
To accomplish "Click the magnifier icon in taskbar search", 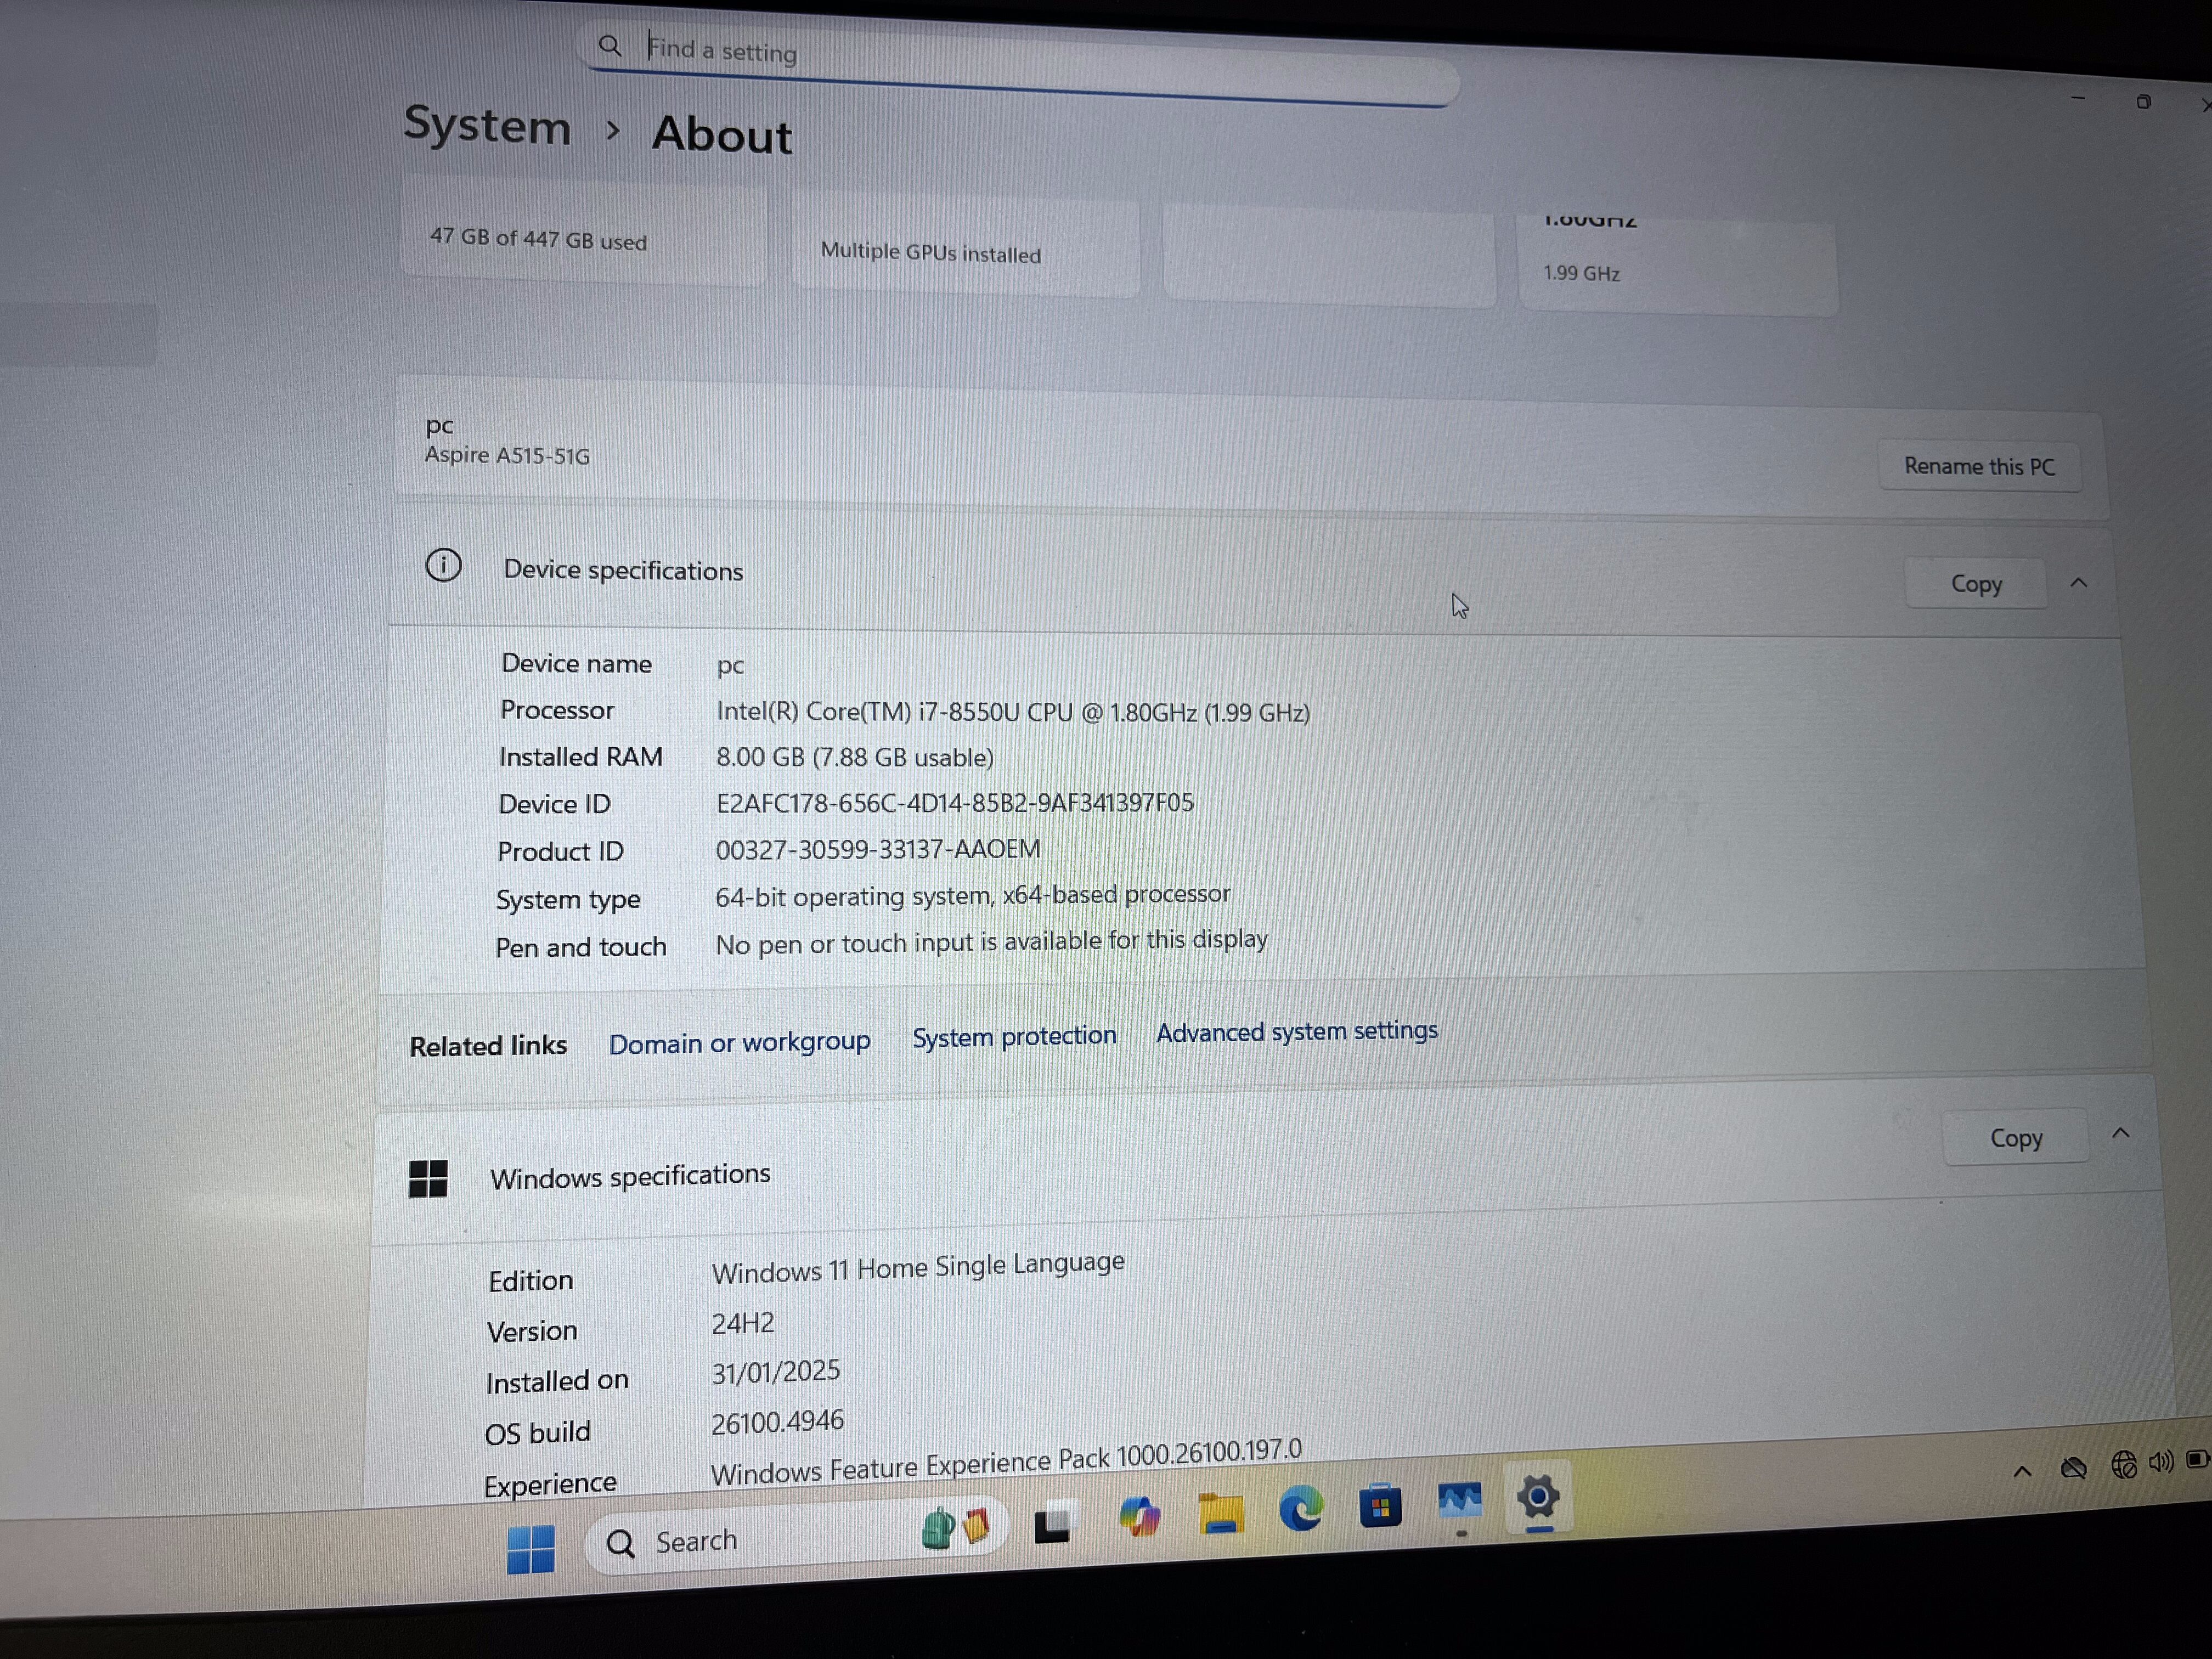I will pos(621,1544).
